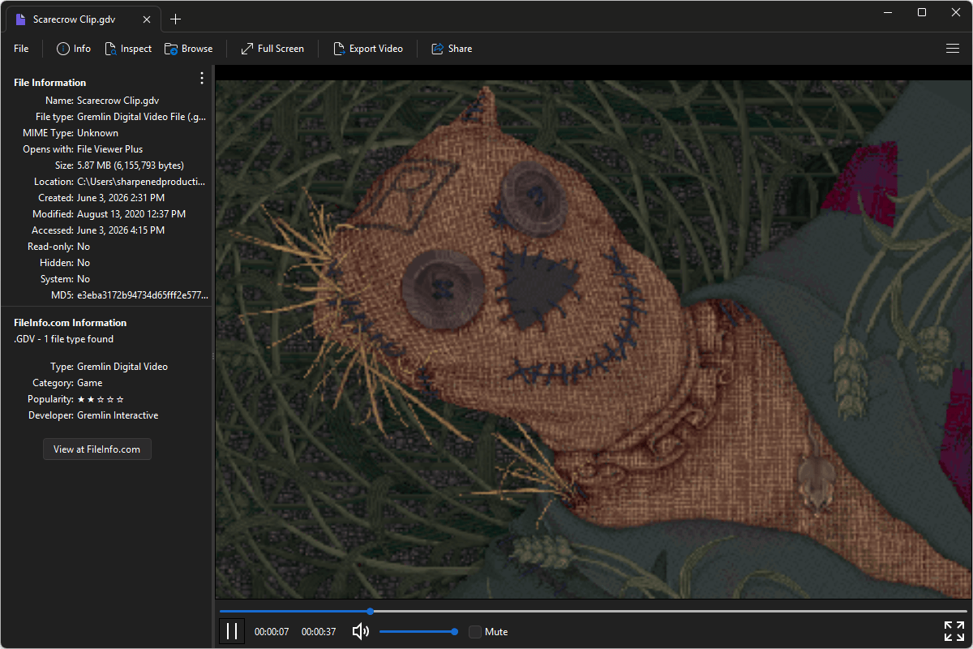Open the Inspect tool
Screen dimensions: 973x649
click(x=128, y=49)
